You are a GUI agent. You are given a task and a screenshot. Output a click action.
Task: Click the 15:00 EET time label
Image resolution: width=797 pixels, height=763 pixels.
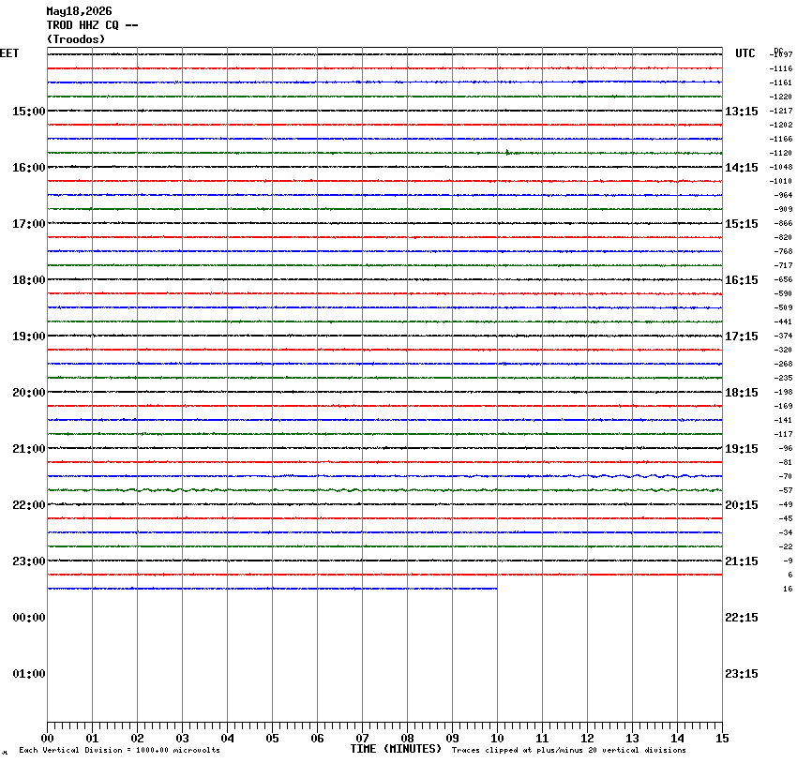coord(28,112)
